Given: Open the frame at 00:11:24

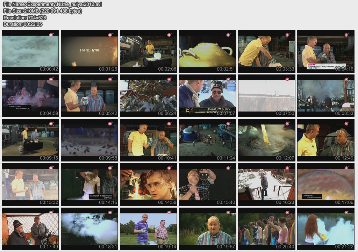Looking at the screenshot, I should 208,140.
